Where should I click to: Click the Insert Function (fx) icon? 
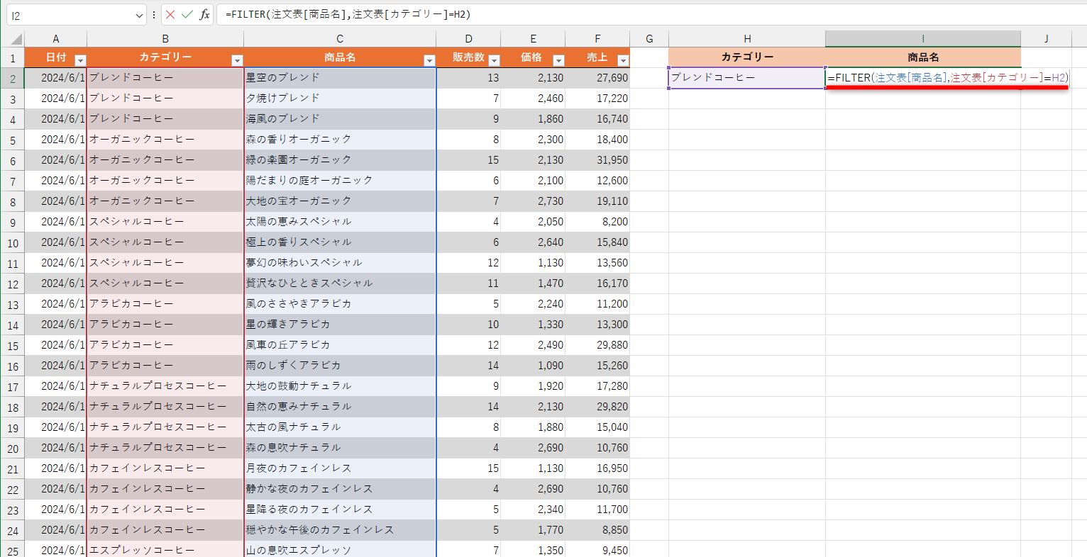click(204, 15)
